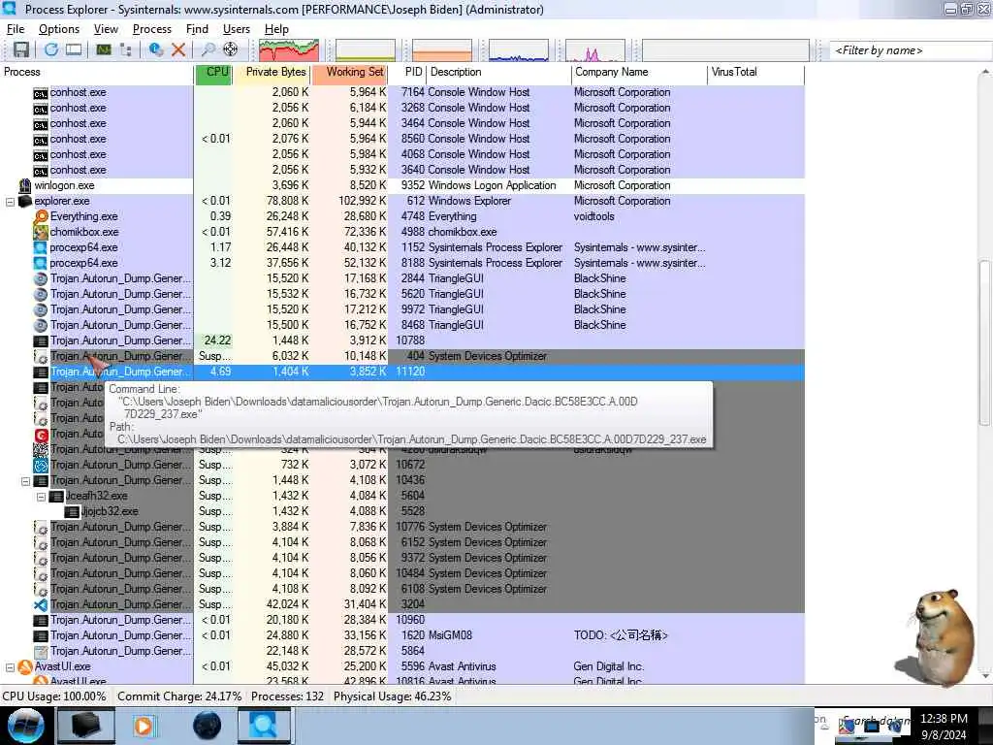Open the Users menu
Image resolution: width=993 pixels, height=745 pixels.
point(237,29)
